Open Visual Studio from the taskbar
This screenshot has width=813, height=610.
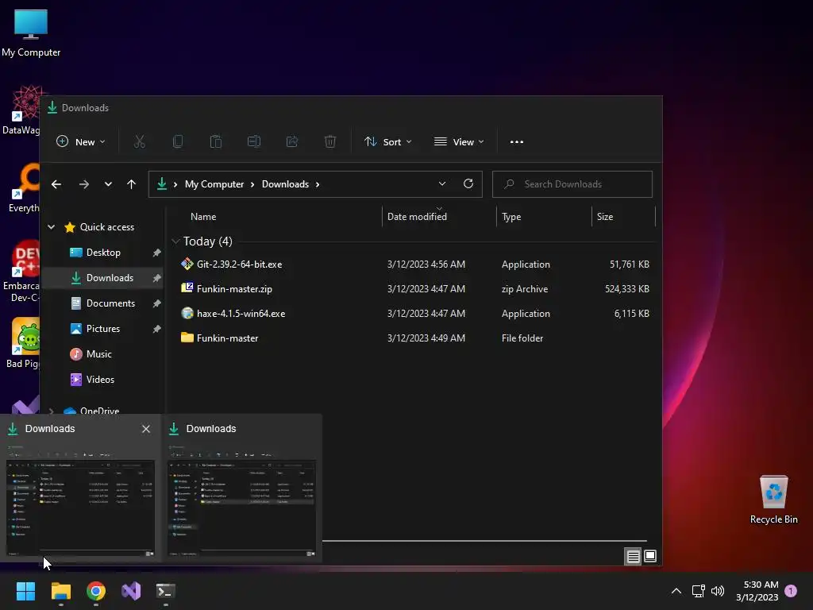point(131,591)
